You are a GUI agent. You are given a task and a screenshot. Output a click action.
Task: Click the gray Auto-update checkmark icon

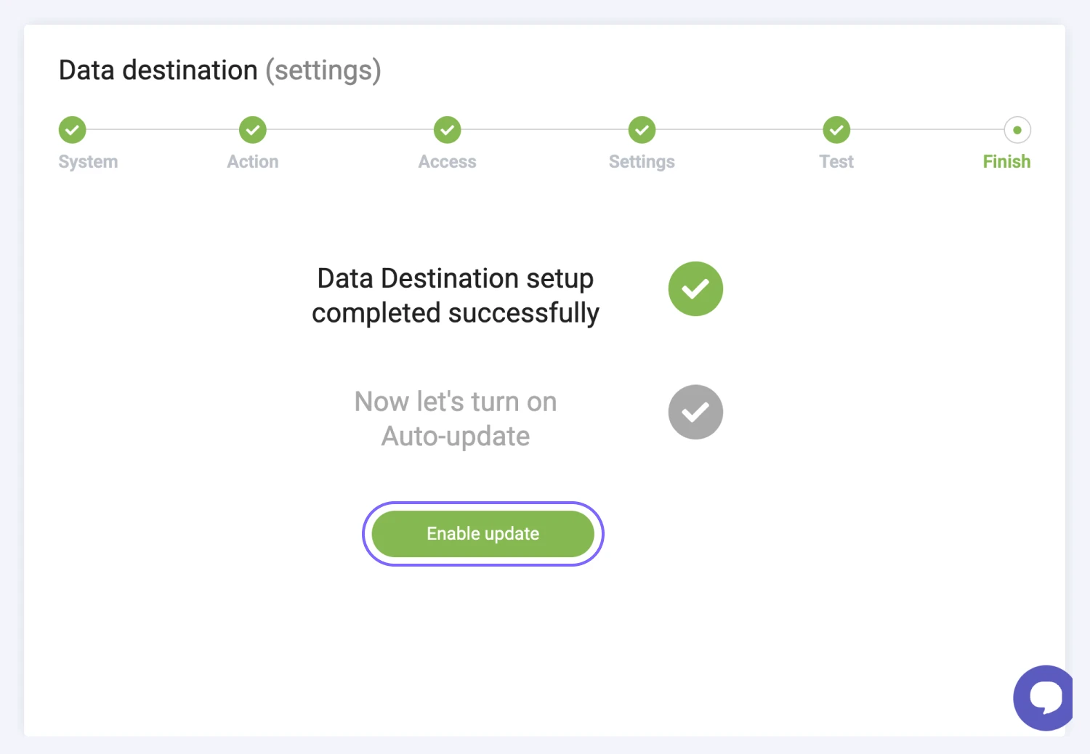pos(695,412)
